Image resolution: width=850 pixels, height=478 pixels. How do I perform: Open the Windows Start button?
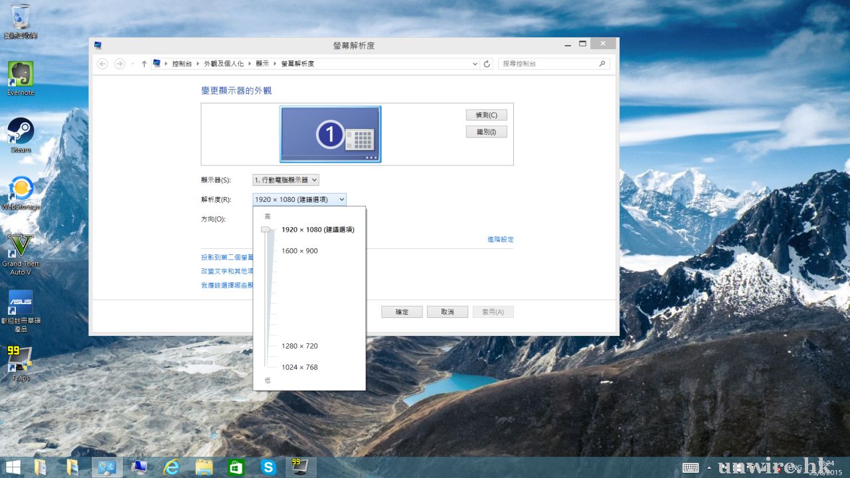tap(13, 467)
